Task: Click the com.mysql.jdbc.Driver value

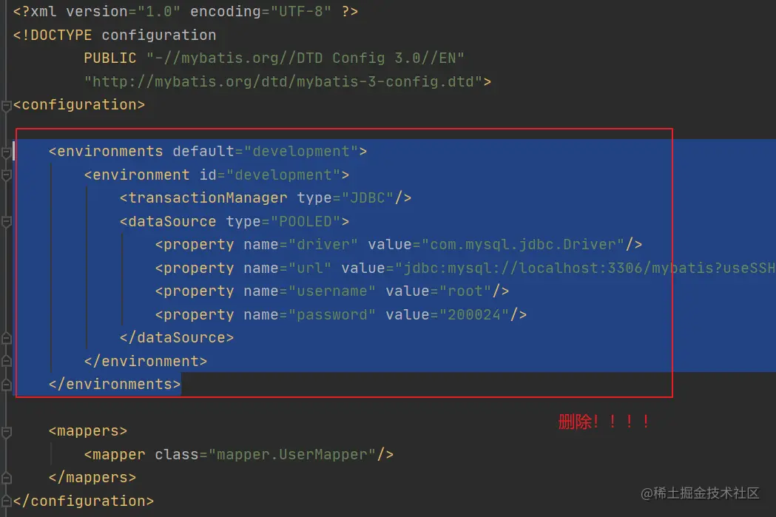Action: click(522, 244)
